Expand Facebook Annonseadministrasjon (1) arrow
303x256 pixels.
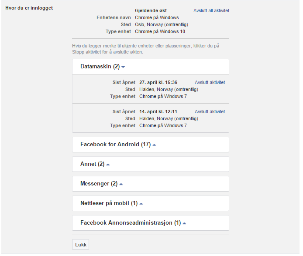tap(184, 223)
